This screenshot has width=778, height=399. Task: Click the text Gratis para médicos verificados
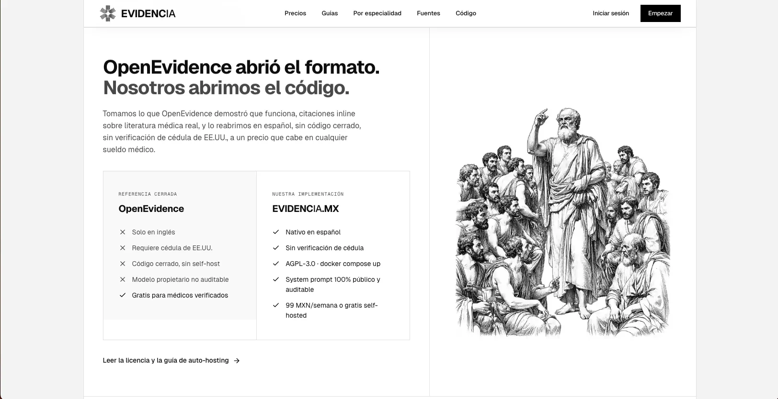pos(180,295)
